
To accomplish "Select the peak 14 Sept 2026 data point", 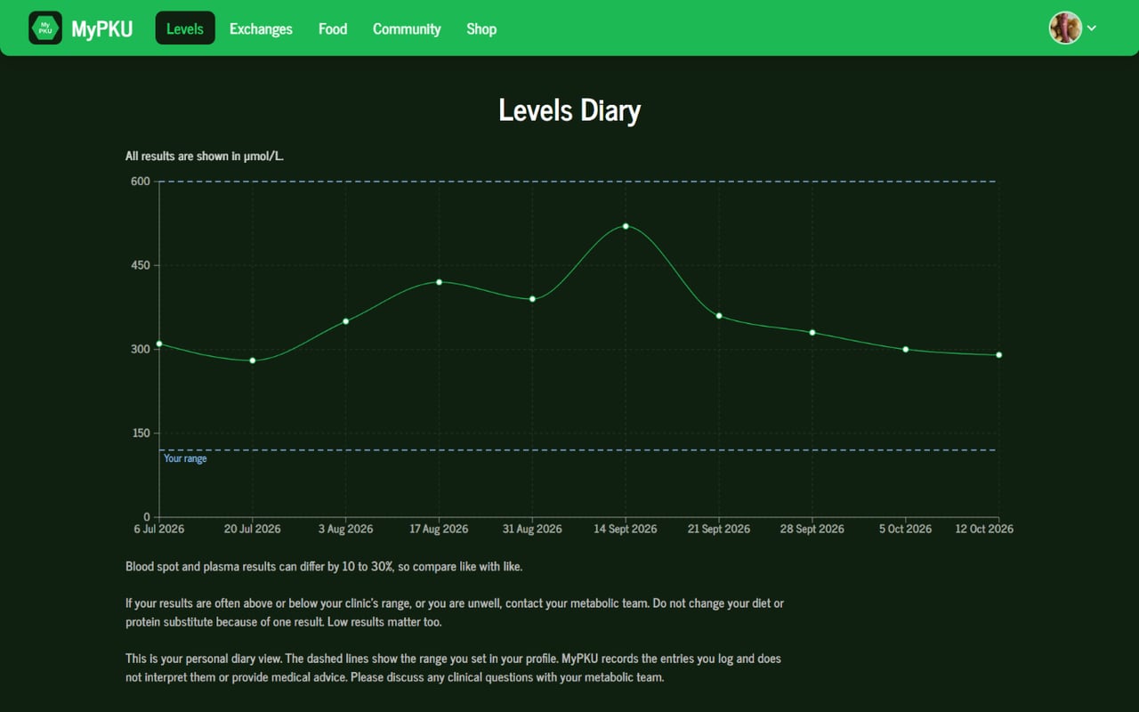I will tap(626, 226).
